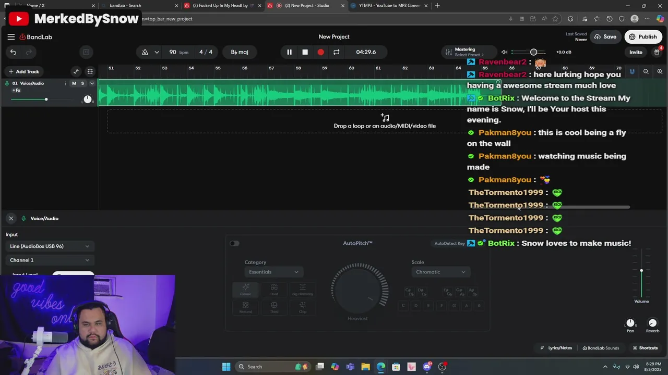The image size is (668, 375).
Task: Open Lyrics/Notes
Action: click(x=556, y=348)
